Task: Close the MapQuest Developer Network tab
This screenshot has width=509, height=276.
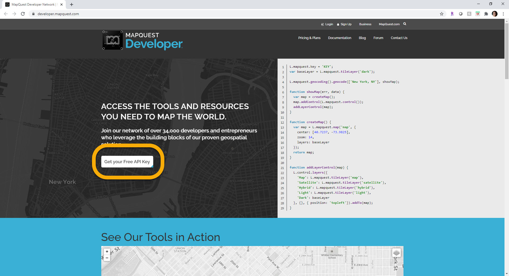Action: [62, 5]
